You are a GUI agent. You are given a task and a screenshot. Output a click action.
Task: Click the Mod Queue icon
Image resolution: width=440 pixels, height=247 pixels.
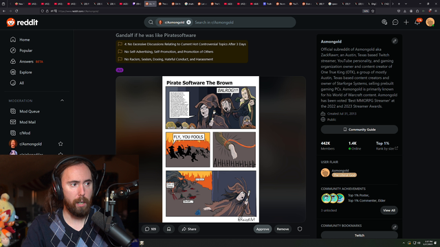[13, 111]
